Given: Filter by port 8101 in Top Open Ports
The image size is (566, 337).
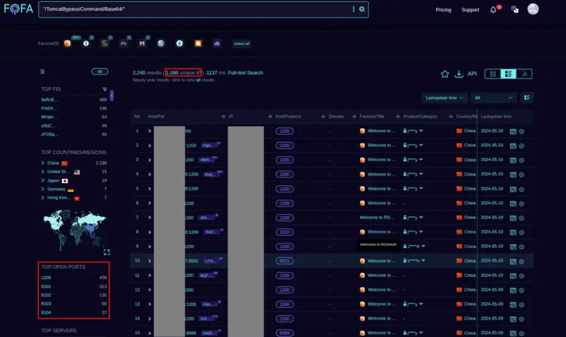Looking at the screenshot, I should [x=46, y=286].
